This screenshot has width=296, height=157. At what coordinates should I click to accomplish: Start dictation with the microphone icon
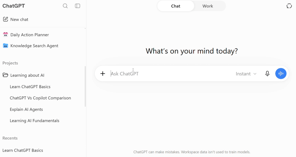(267, 74)
